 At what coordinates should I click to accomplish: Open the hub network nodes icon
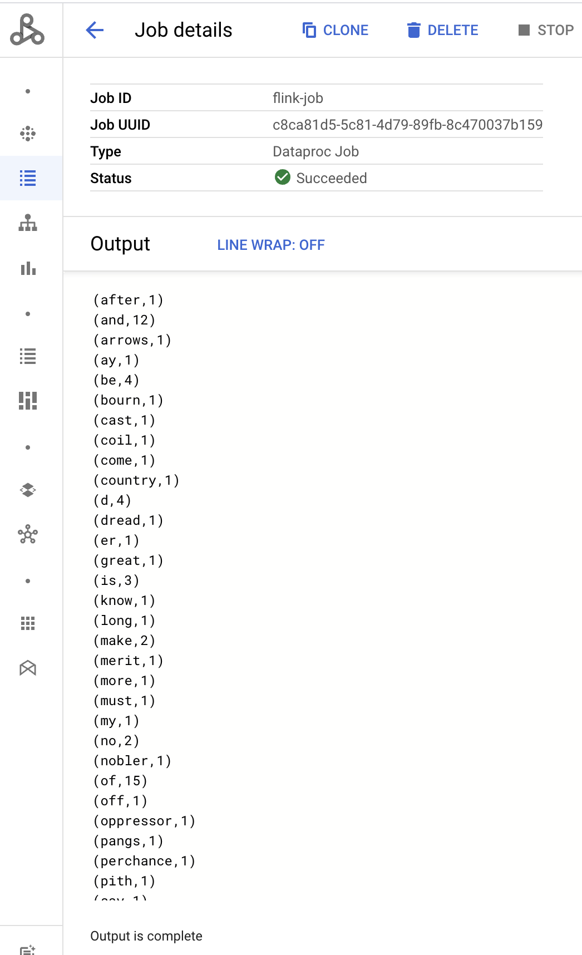(x=28, y=535)
